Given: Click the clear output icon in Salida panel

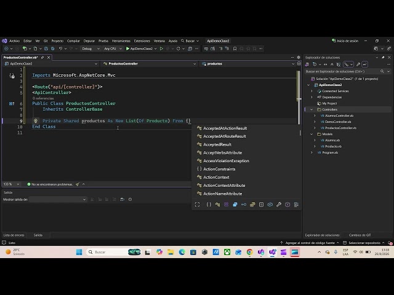Looking at the screenshot, I should (115, 199).
